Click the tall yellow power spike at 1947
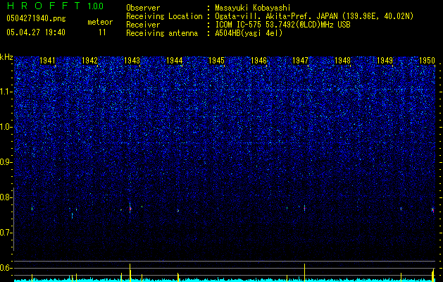 click(x=304, y=272)
